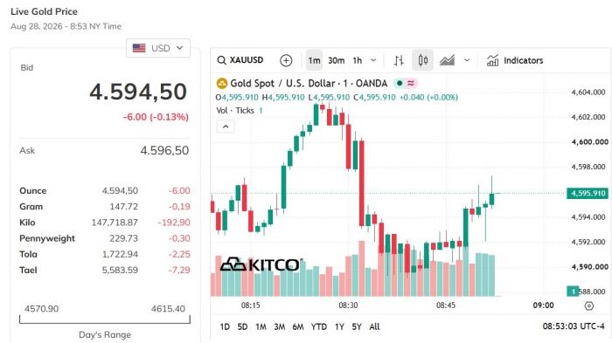Collapse the indicator legend with chevron
The width and height of the screenshot is (612, 343).
coord(226,127)
